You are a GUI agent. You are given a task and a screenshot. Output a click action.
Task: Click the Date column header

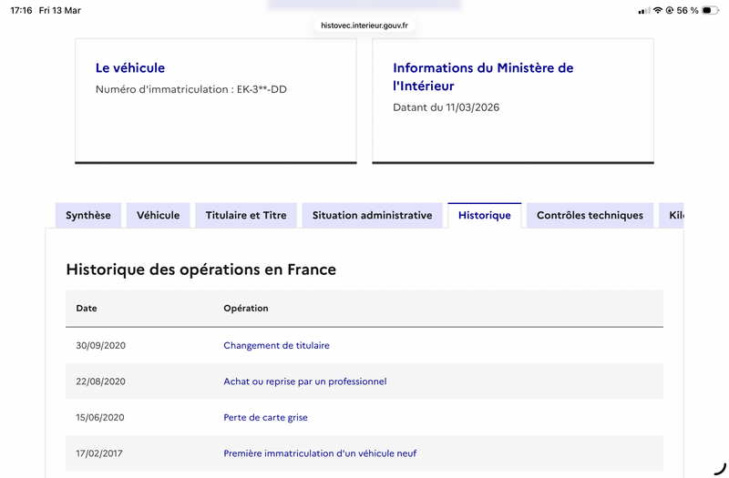click(87, 309)
